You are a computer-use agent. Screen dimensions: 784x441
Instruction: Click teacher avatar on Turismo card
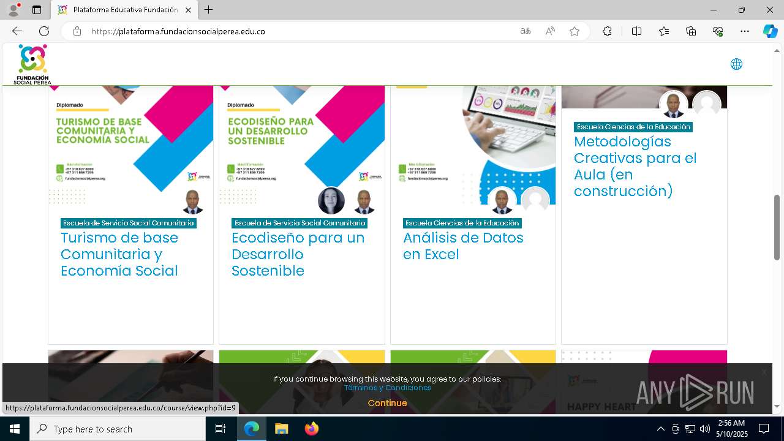(x=193, y=201)
